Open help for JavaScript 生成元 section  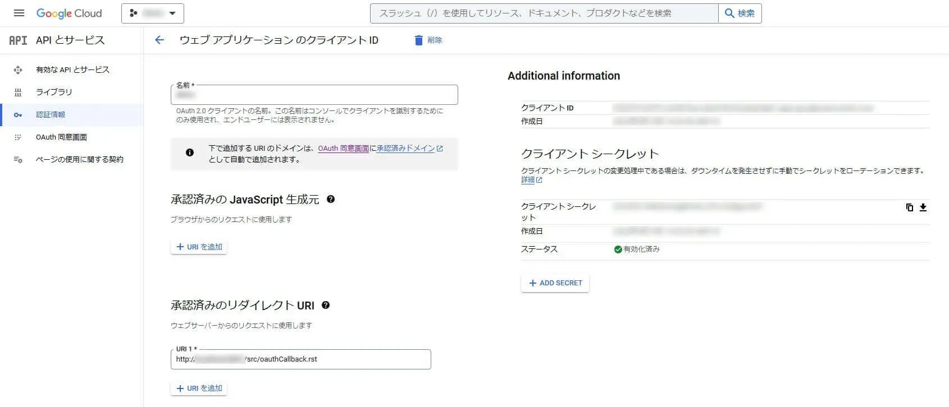331,199
